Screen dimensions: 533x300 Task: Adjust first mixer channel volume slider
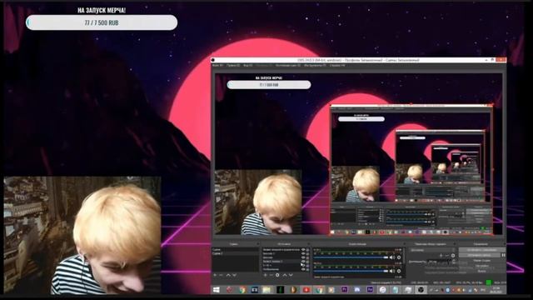[351, 257]
